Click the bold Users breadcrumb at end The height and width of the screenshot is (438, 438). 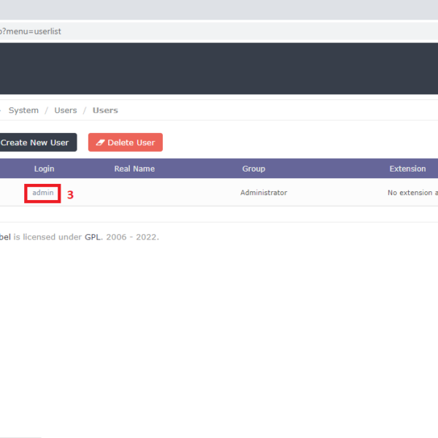tap(105, 110)
